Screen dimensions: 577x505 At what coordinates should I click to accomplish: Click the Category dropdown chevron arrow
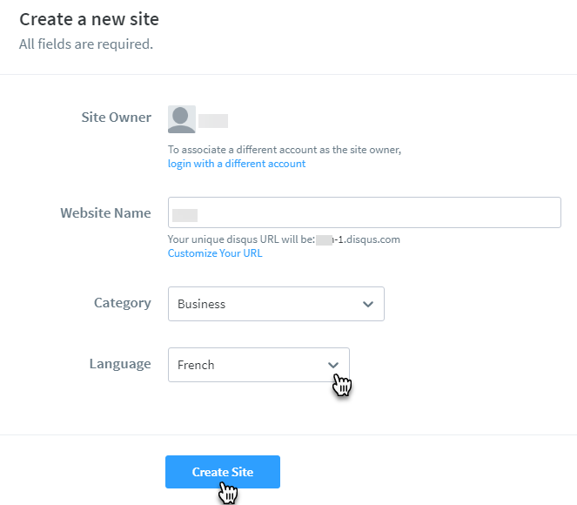368,304
